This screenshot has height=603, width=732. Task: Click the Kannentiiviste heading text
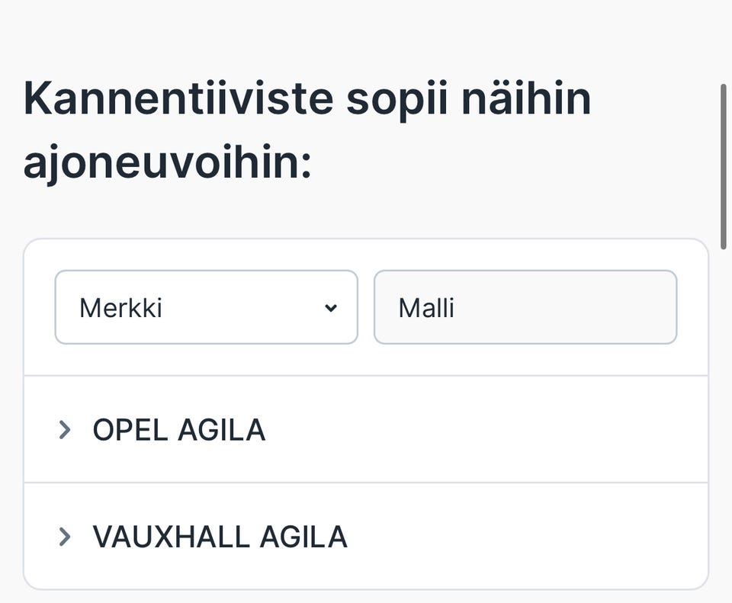pos(308,98)
